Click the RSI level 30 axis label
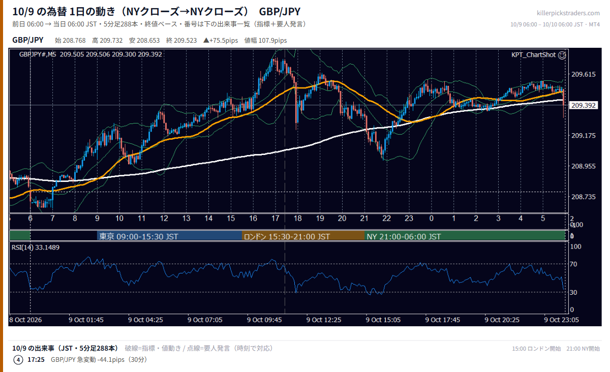 pyautogui.click(x=574, y=292)
